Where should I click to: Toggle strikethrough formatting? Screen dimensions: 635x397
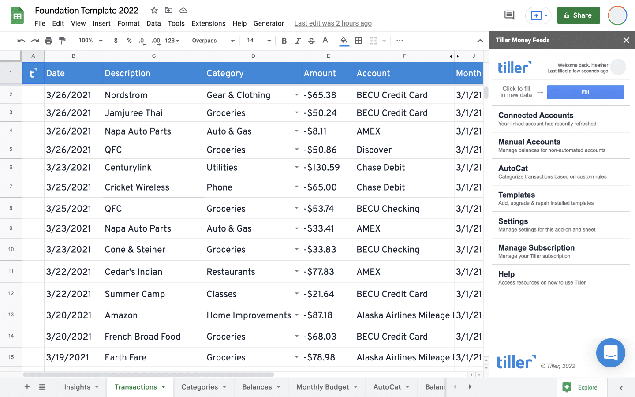coord(311,41)
